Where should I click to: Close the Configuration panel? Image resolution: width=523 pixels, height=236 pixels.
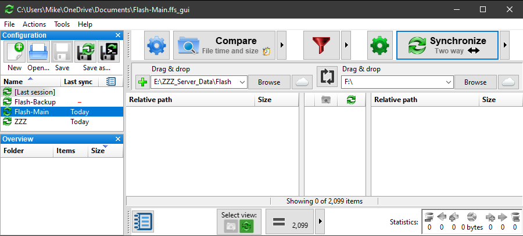(x=118, y=35)
